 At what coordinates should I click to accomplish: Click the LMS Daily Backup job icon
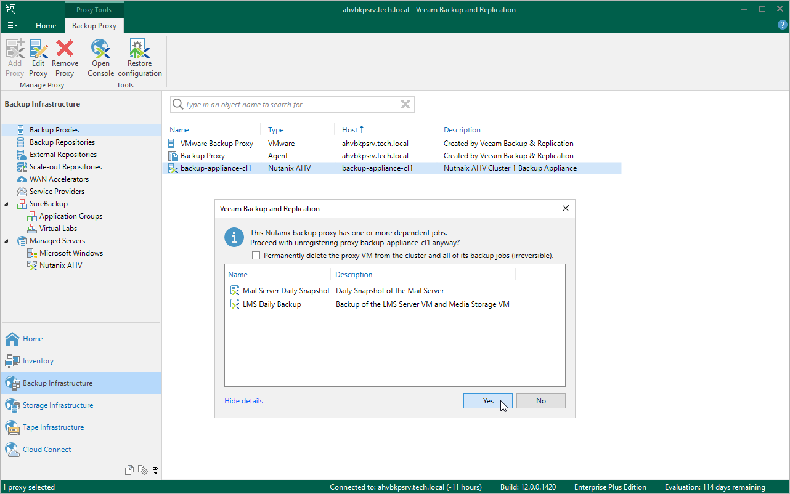coord(234,304)
